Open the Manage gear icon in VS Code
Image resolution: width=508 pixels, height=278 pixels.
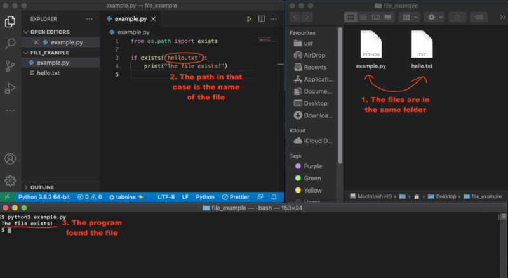[x=10, y=180]
